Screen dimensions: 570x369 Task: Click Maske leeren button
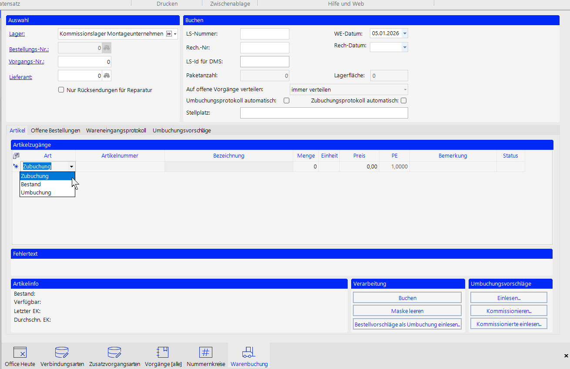[x=407, y=311]
